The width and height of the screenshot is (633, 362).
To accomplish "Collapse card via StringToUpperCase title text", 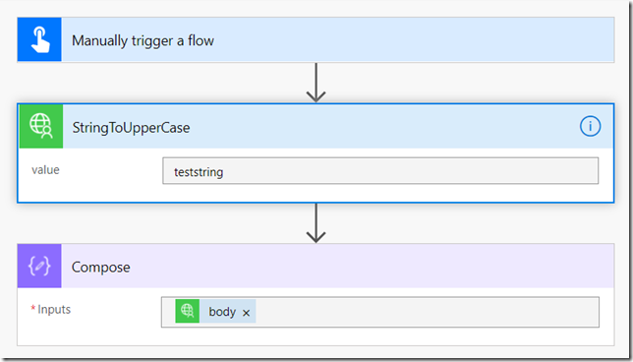I will point(131,128).
